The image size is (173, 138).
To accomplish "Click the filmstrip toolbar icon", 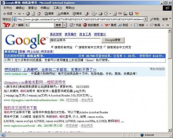I will 131,14.
